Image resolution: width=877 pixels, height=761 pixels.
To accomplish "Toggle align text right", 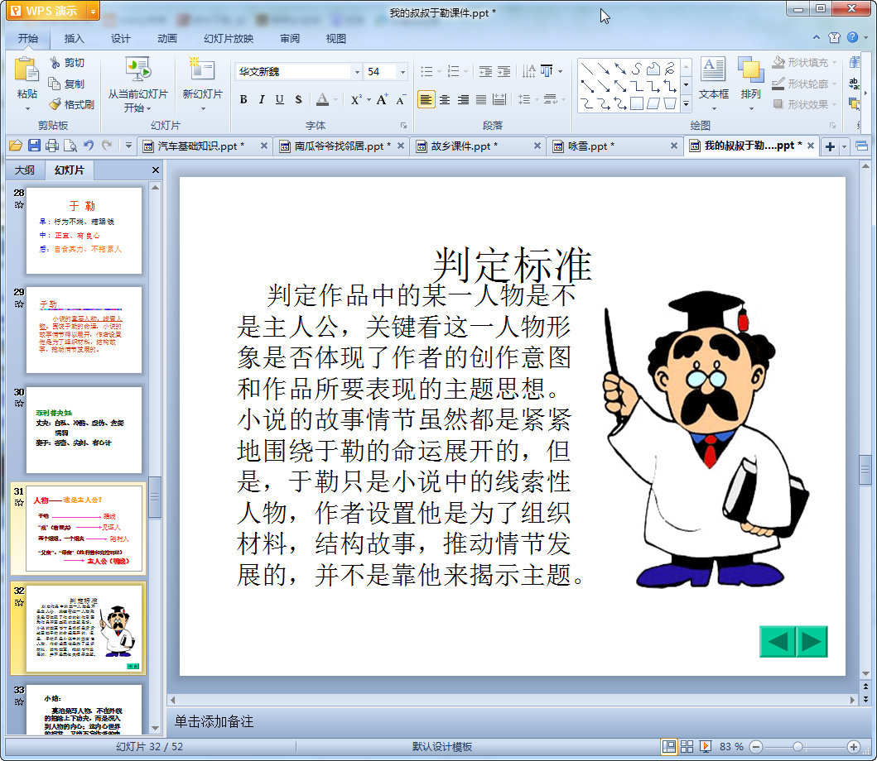I will (x=463, y=99).
